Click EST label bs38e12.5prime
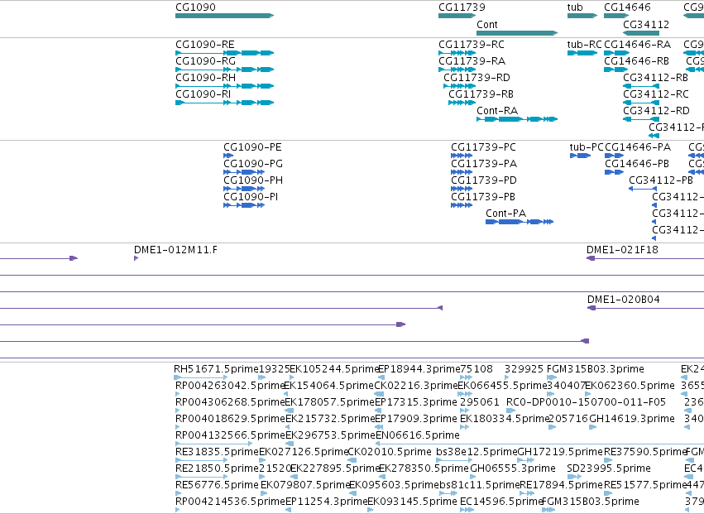The image size is (704, 514). pos(477,452)
